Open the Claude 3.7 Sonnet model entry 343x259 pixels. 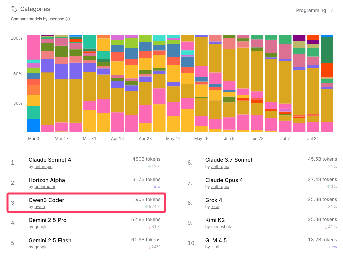coord(229,160)
